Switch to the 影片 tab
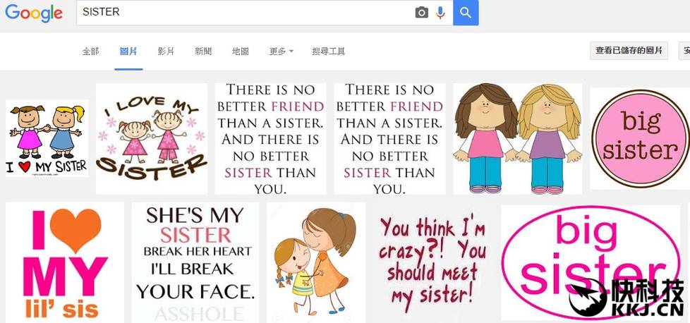 [166, 51]
